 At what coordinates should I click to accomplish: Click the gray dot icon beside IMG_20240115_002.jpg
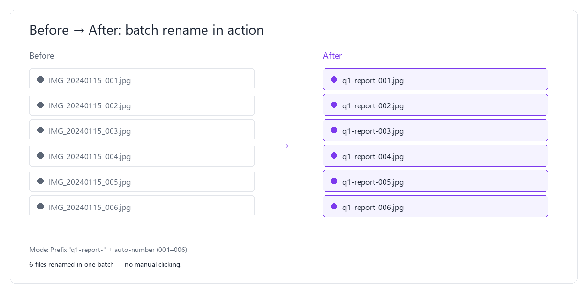coord(41,105)
